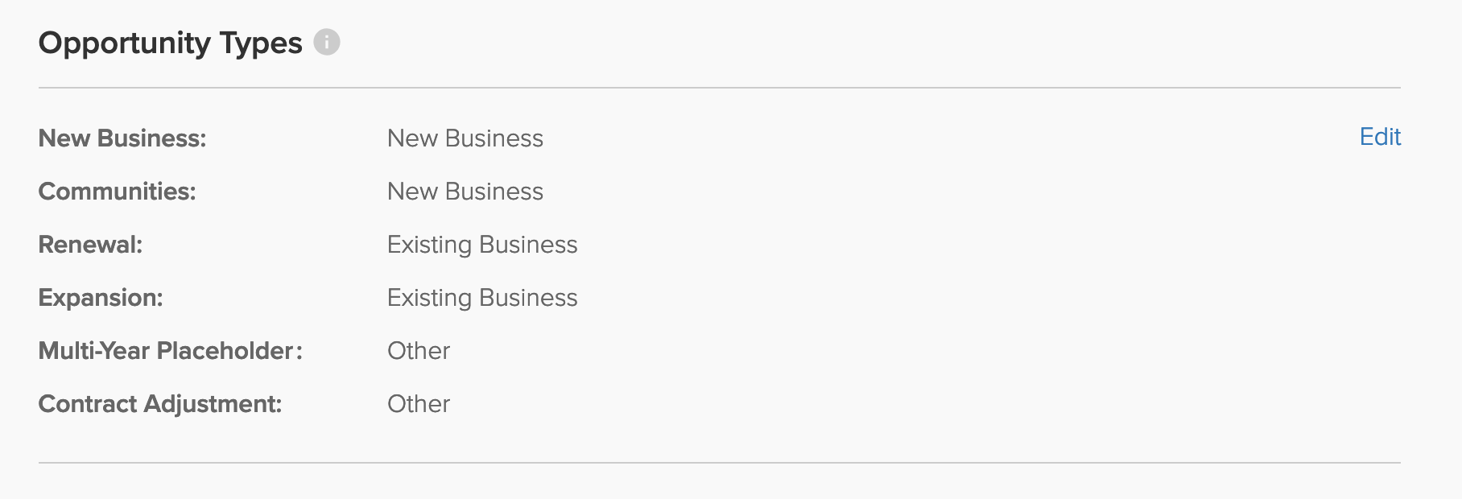Click the word Existing in the Renewal row
This screenshot has width=1462, height=499.
429,245
